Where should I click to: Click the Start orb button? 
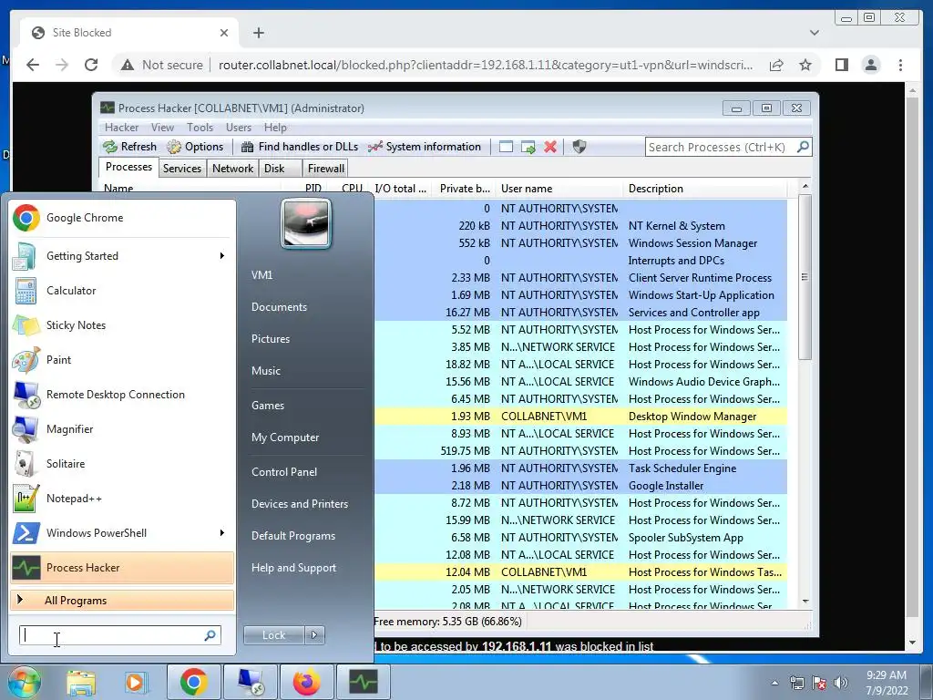pyautogui.click(x=24, y=682)
